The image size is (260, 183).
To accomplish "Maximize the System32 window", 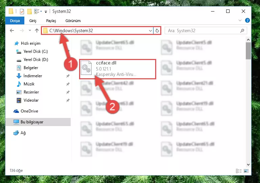I will (x=228, y=11).
